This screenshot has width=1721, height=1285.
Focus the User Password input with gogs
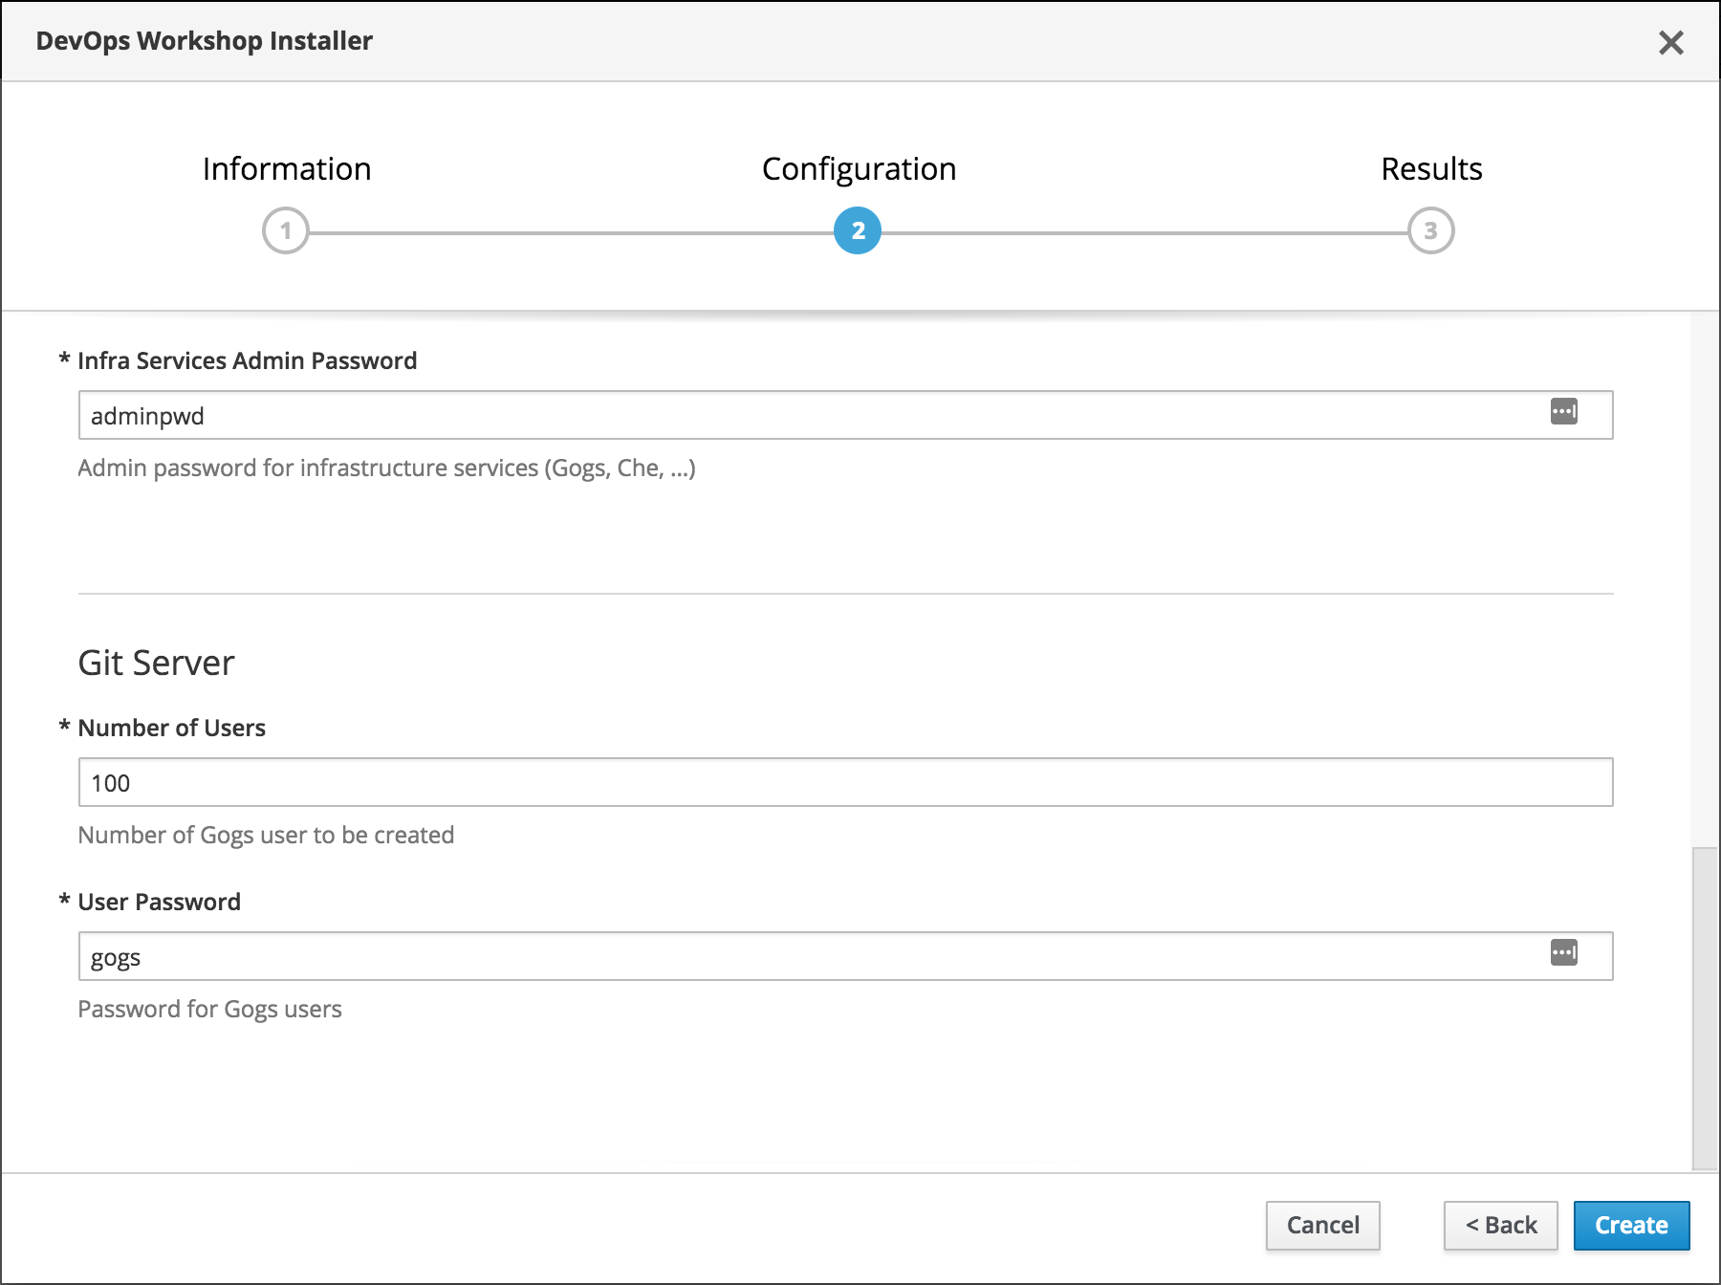pyautogui.click(x=845, y=956)
